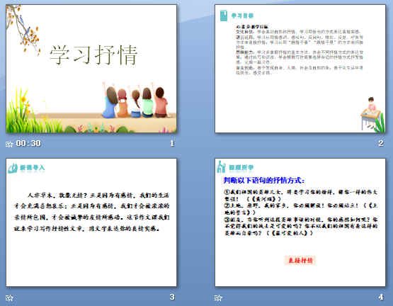Click the teal sailboat icon on slide 3
This screenshot has height=306, width=393.
(x=13, y=168)
